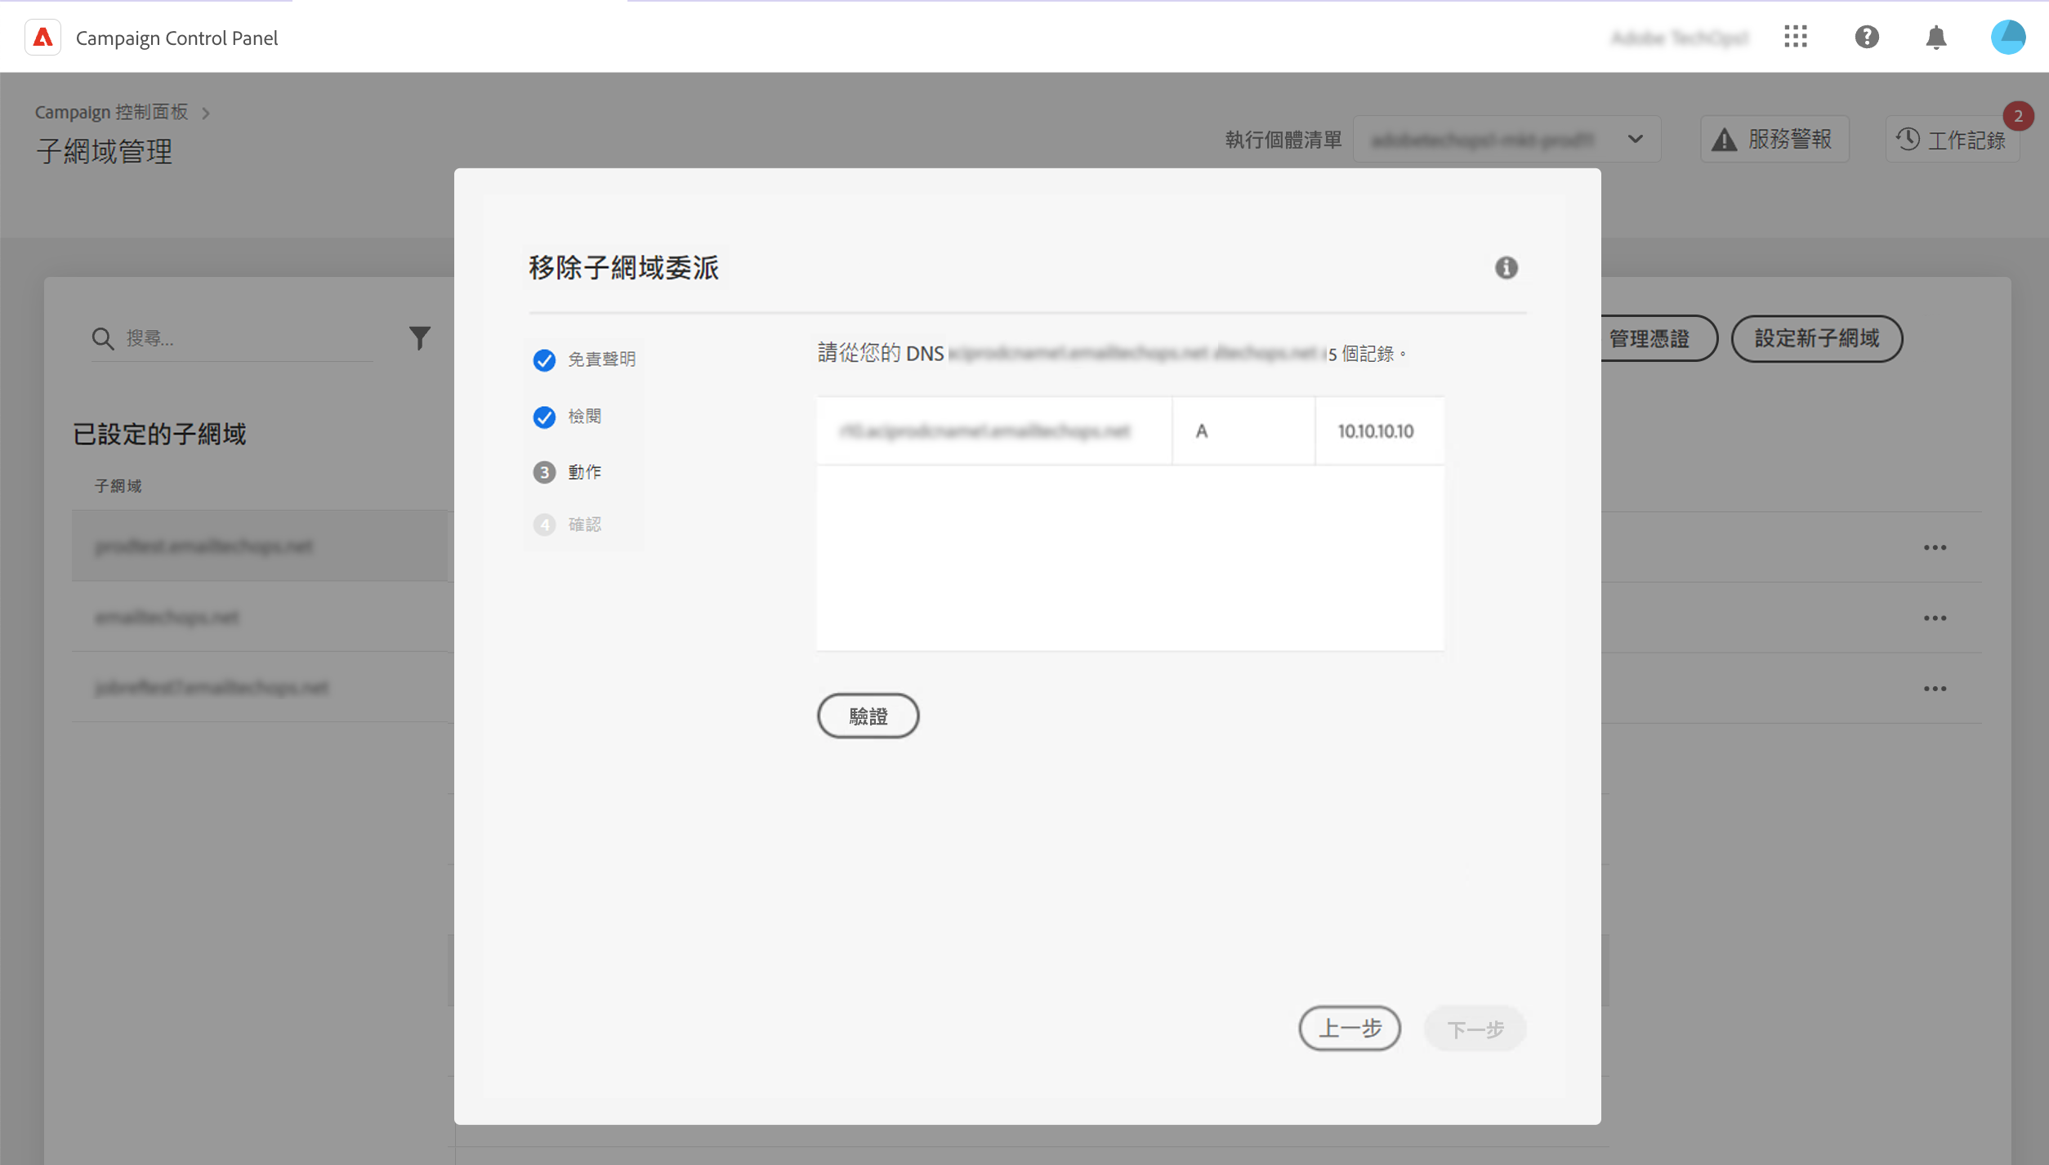2049x1165 pixels.
Task: Open the user profile avatar
Action: click(2007, 38)
